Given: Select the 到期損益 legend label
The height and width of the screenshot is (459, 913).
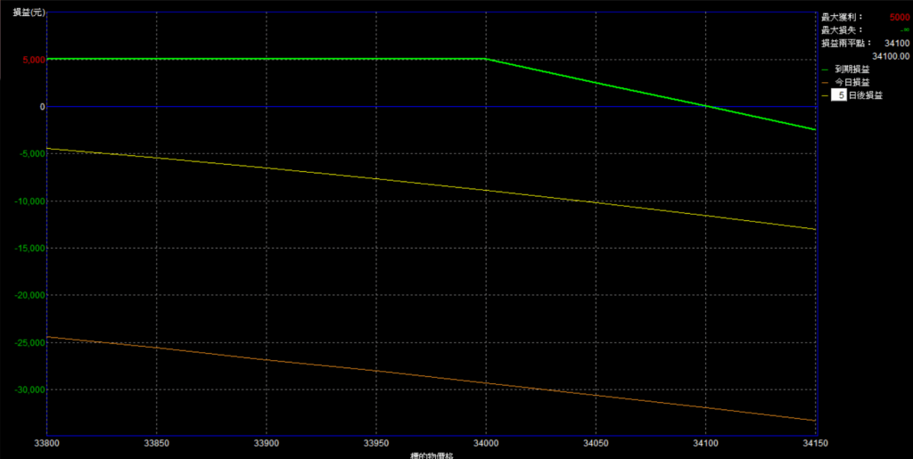Looking at the screenshot, I should [852, 69].
